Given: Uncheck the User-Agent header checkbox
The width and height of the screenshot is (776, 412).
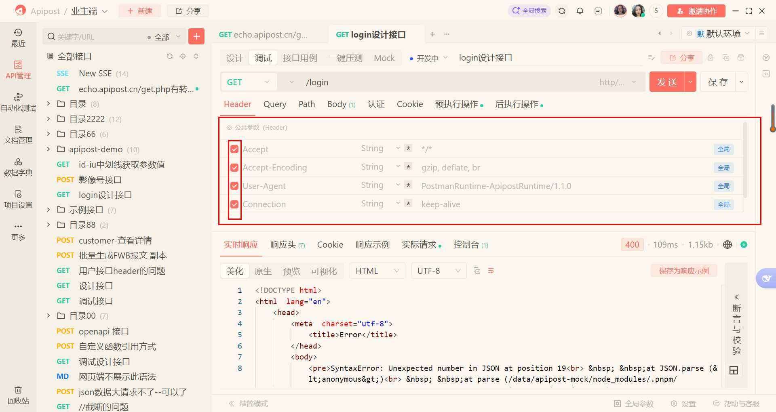Looking at the screenshot, I should (x=234, y=186).
